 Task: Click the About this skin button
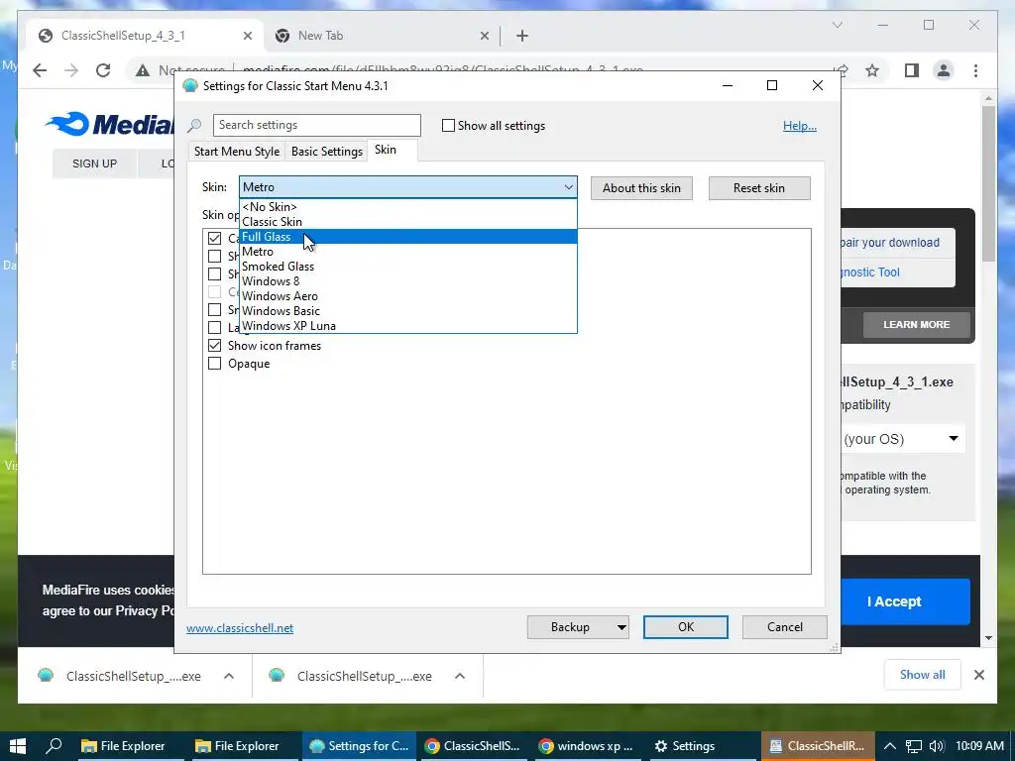coord(641,188)
